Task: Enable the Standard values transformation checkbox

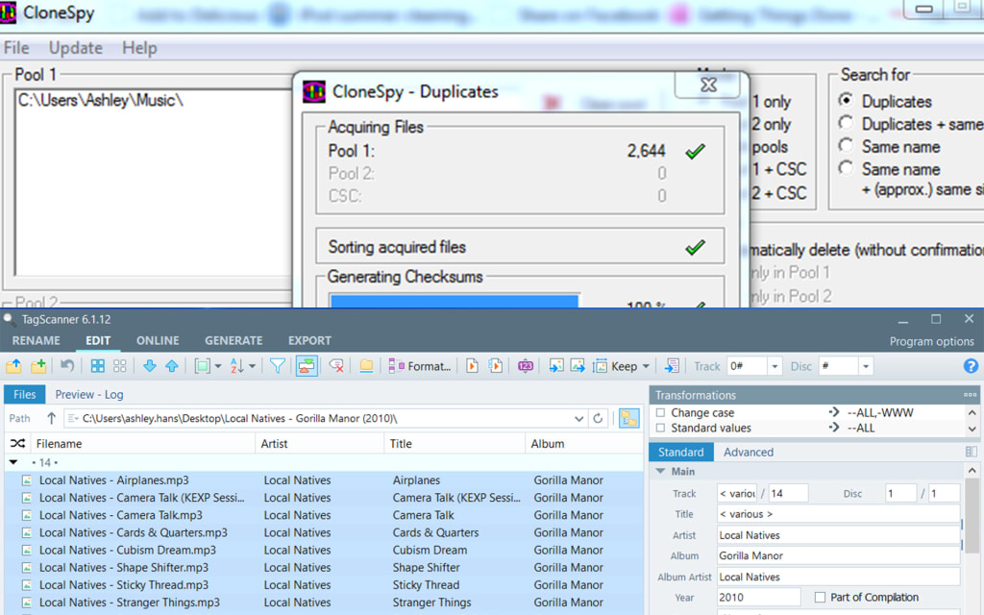Action: click(660, 428)
